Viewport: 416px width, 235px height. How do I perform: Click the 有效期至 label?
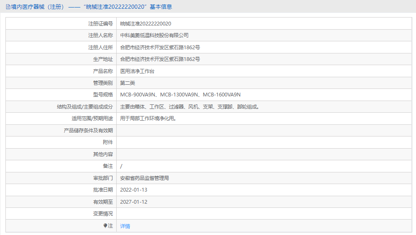tap(103, 202)
